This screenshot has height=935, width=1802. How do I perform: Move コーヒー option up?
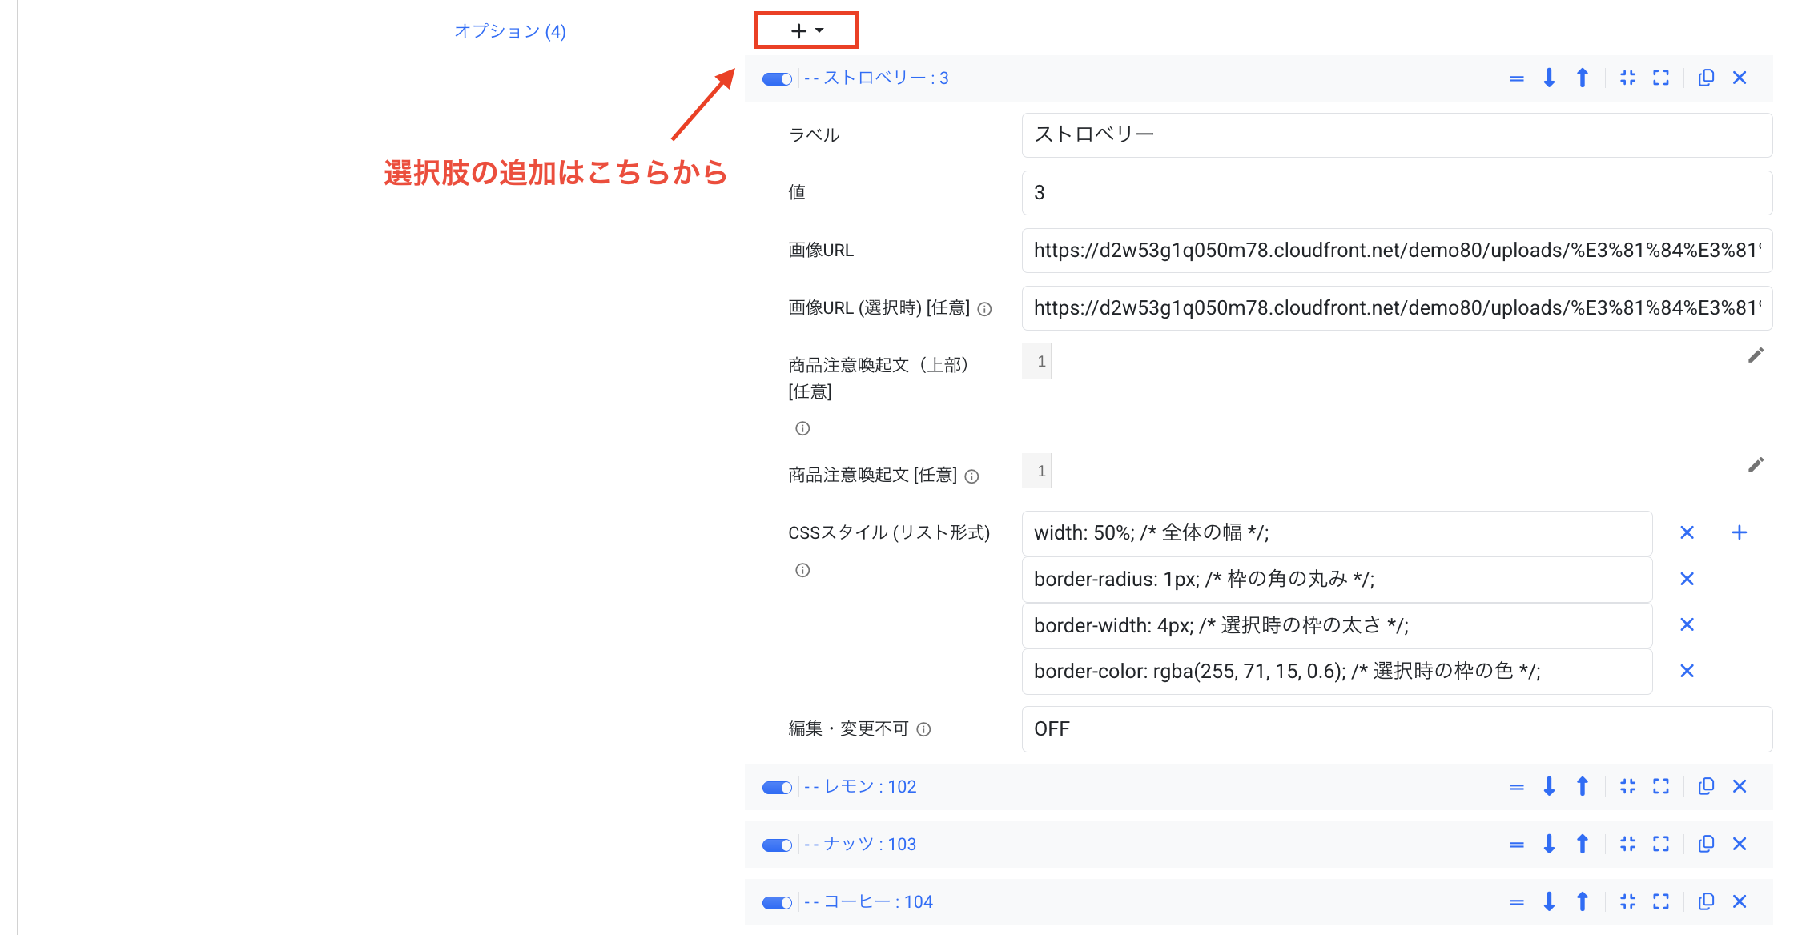1582,901
